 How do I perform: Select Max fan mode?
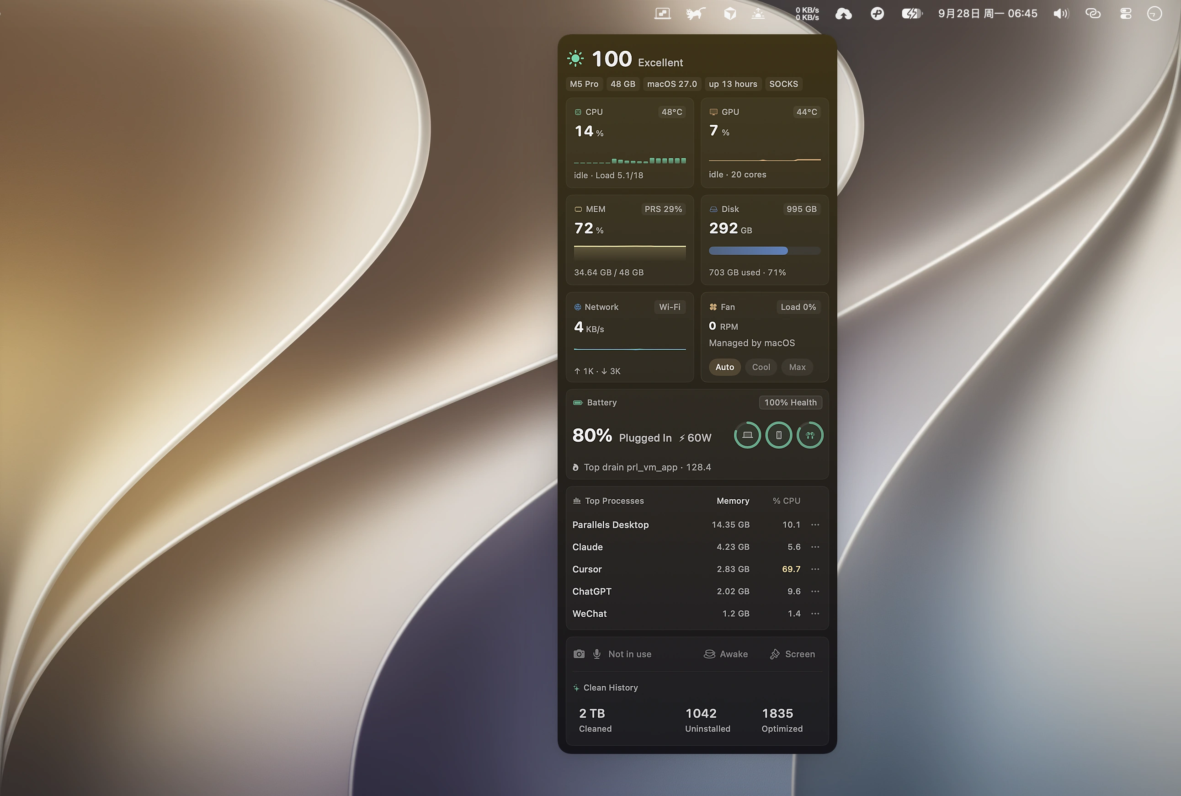click(798, 367)
